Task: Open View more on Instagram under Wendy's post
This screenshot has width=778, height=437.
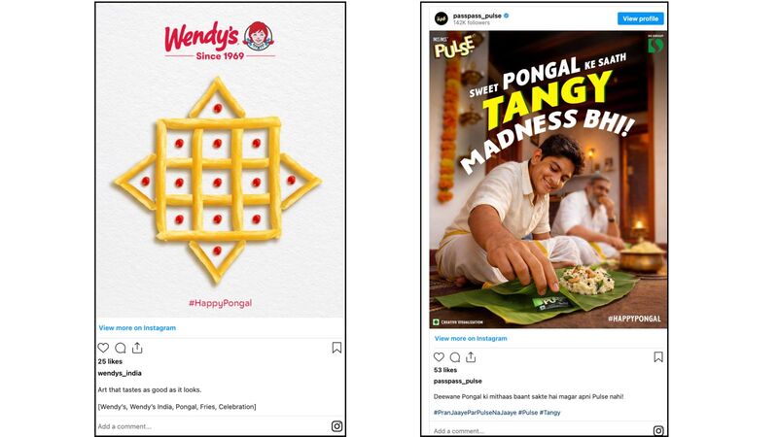Action: (x=137, y=327)
